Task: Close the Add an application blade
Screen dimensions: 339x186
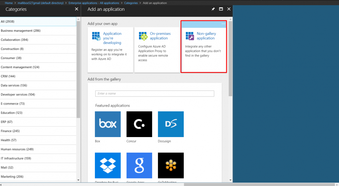Action: pyautogui.click(x=229, y=9)
